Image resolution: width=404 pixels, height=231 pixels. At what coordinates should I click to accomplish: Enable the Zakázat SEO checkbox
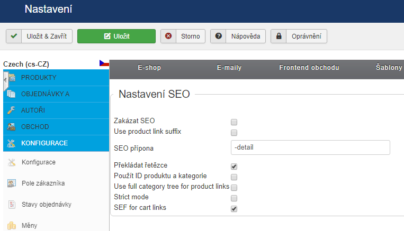pos(234,122)
